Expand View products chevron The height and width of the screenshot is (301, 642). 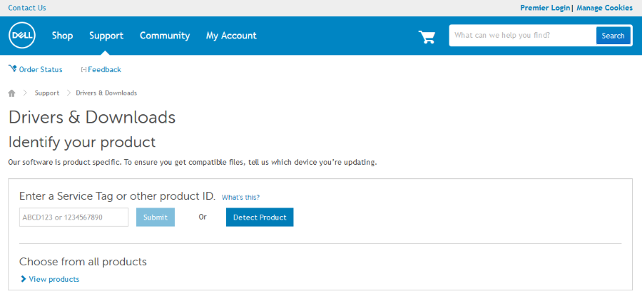(x=23, y=280)
